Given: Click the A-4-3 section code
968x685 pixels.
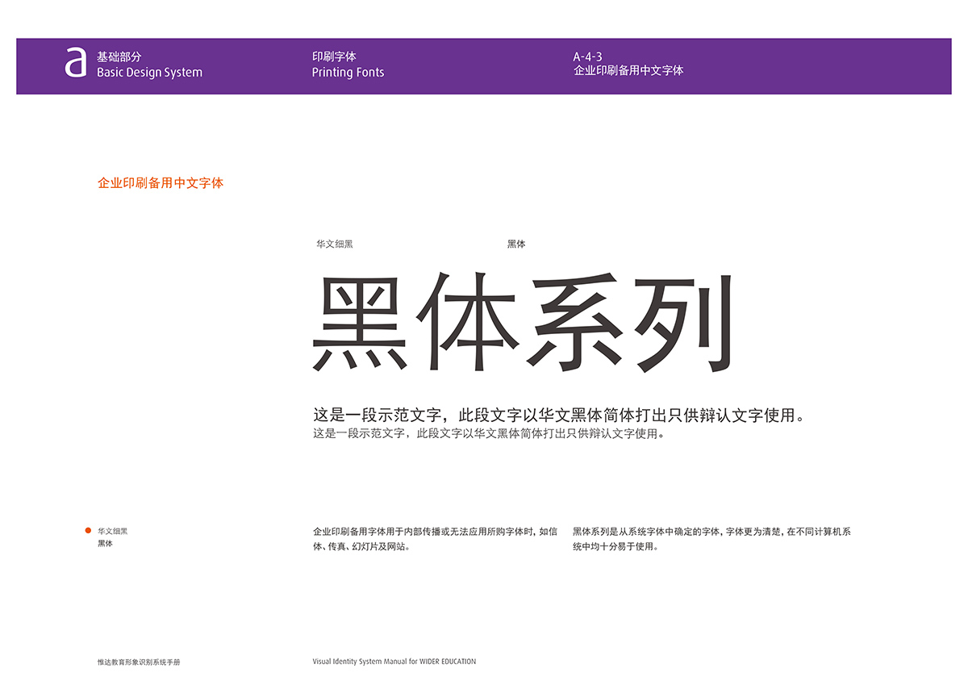Looking at the screenshot, I should coord(587,56).
